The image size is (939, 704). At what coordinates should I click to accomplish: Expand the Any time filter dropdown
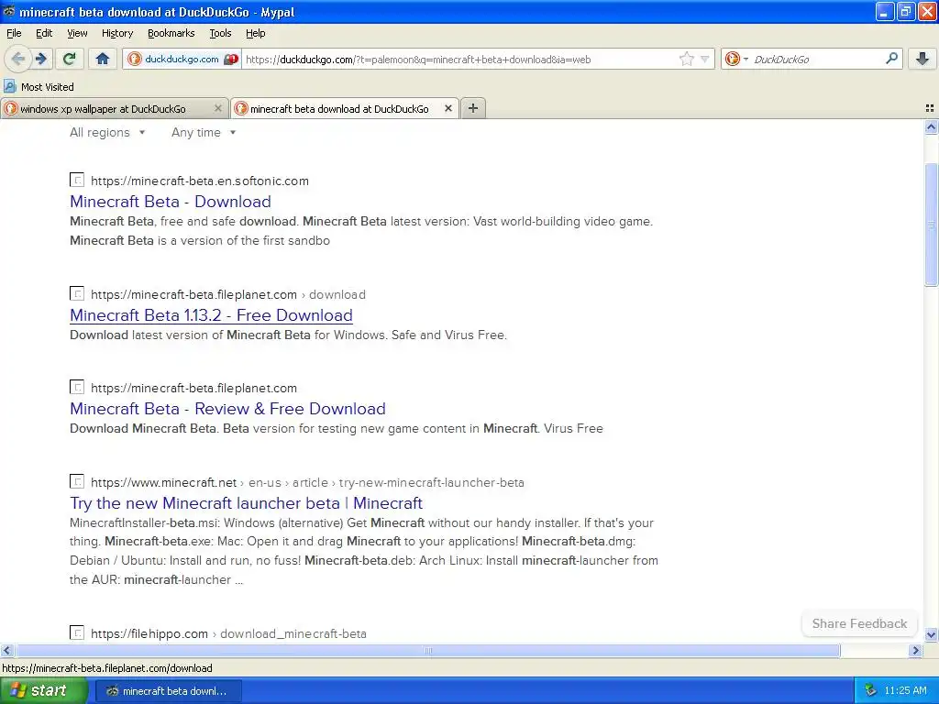click(x=204, y=132)
